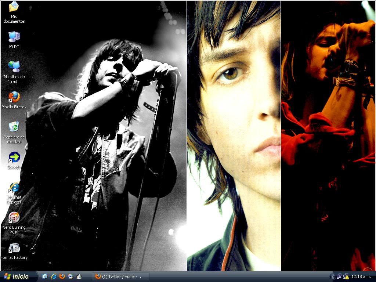The width and height of the screenshot is (376, 282).
Task: Select the Internet Explorer desktop shortcut
Action: point(14,193)
